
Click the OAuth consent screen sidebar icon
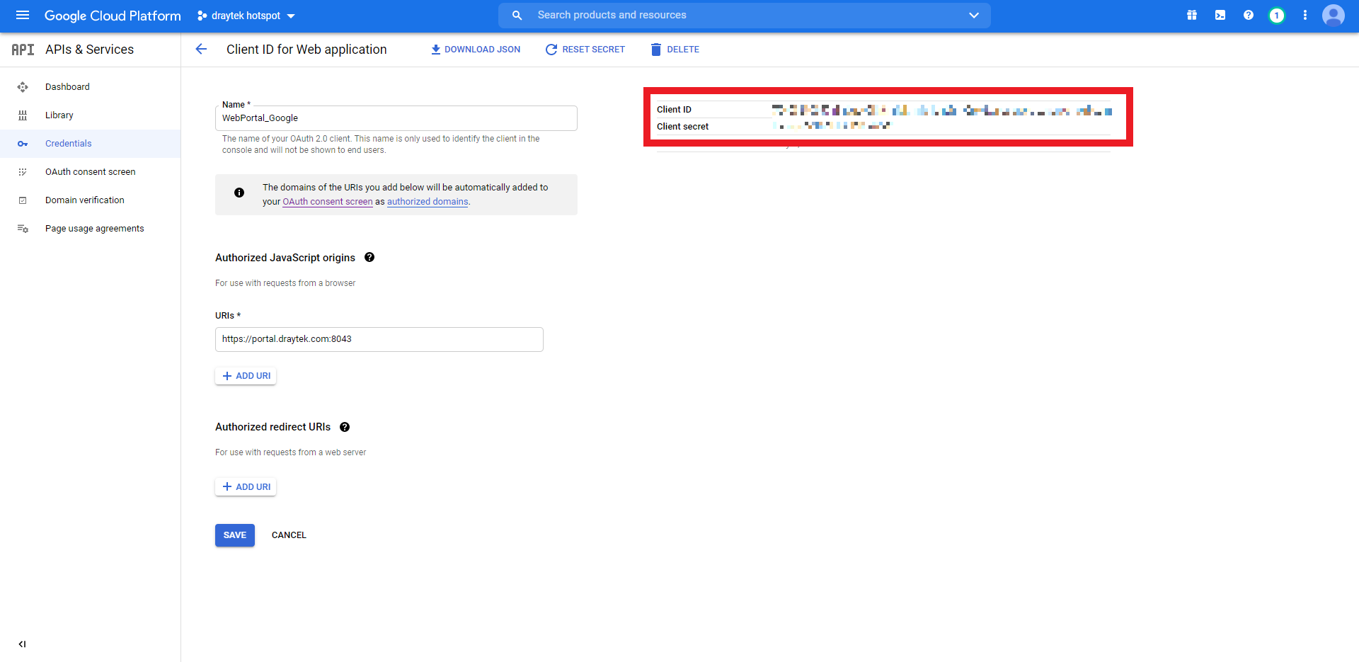pos(23,172)
